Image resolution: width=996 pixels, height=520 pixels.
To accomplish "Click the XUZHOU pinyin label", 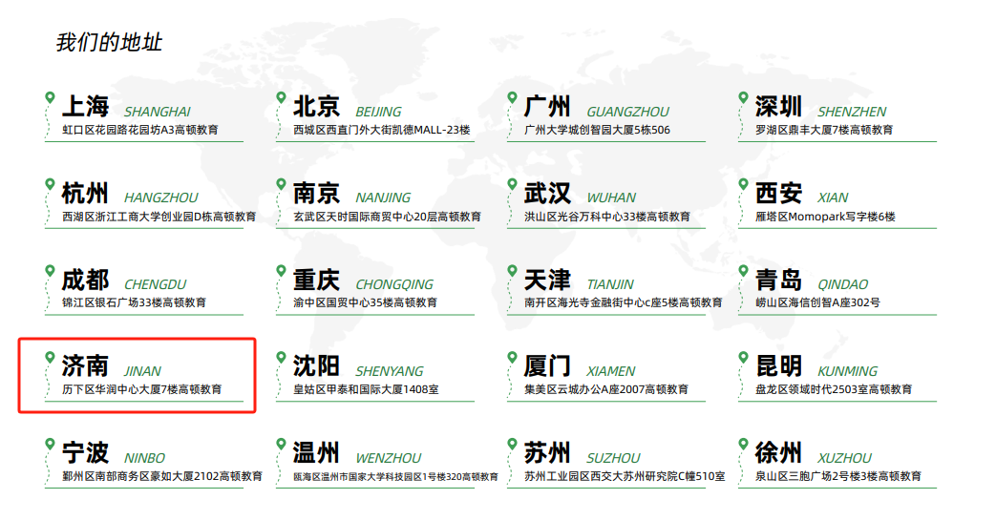I will tap(845, 458).
